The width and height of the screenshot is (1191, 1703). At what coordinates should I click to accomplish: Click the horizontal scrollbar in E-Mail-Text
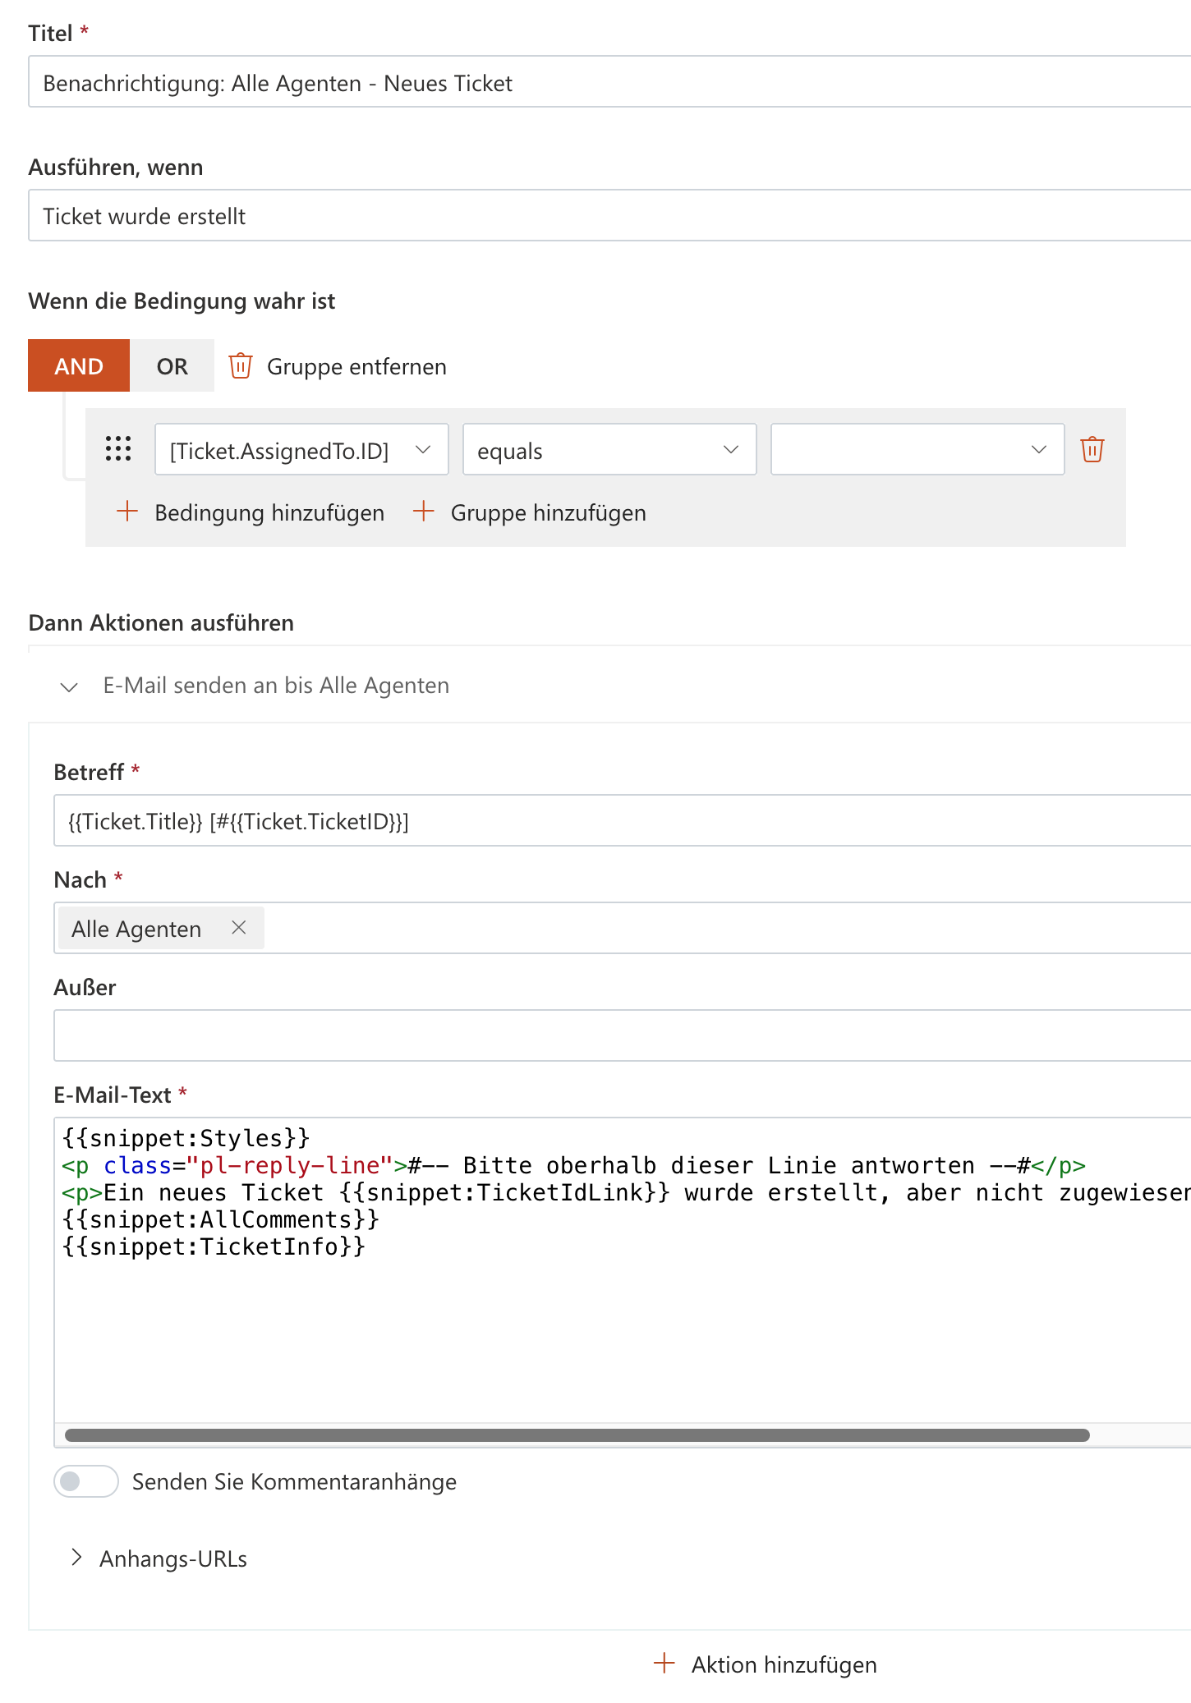[x=577, y=1435]
